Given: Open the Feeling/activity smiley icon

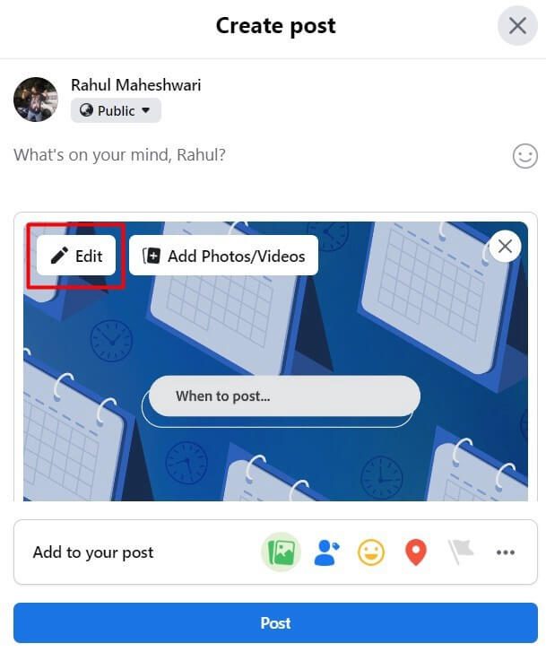Looking at the screenshot, I should click(371, 552).
